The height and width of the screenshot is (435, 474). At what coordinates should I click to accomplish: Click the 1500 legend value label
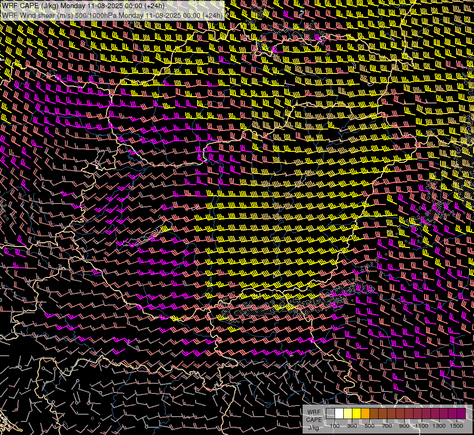[x=457, y=426]
